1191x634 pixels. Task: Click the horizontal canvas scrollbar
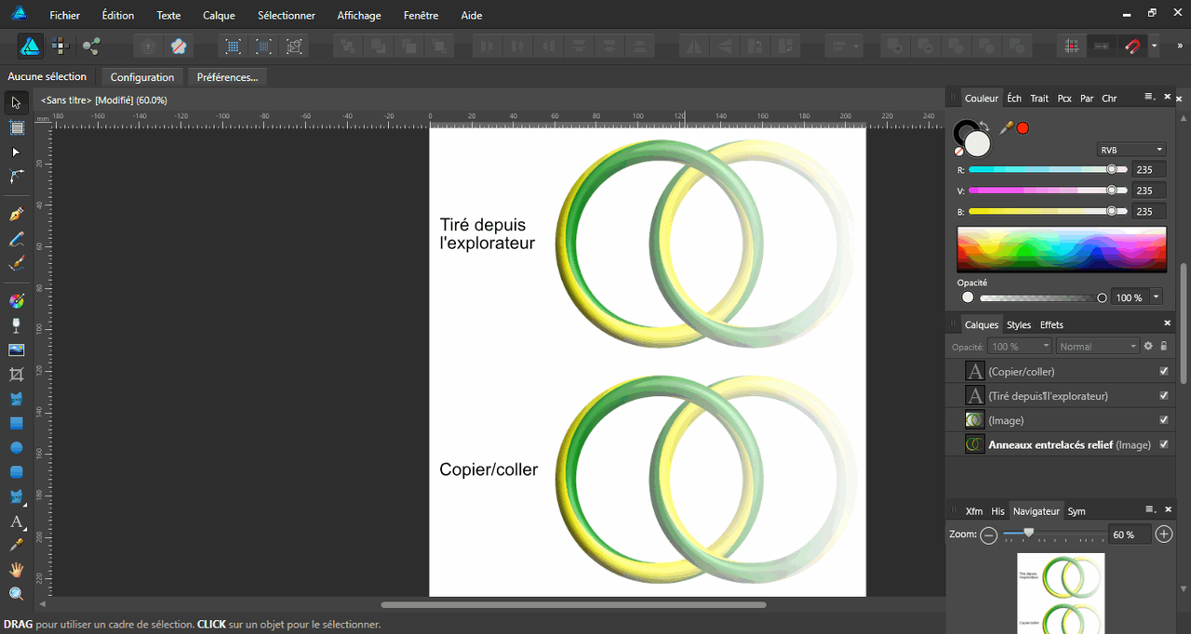click(573, 604)
